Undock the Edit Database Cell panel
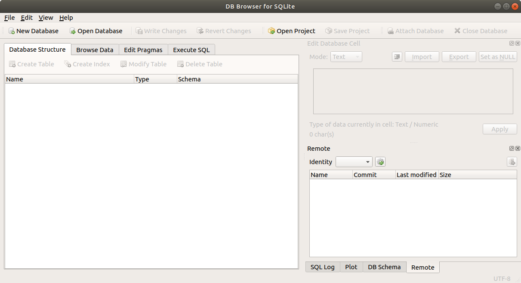521x283 pixels. point(512,44)
